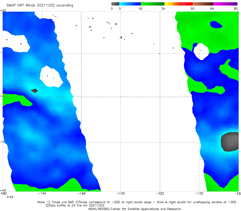Click the longitude axis label '-135'

click(120, 193)
